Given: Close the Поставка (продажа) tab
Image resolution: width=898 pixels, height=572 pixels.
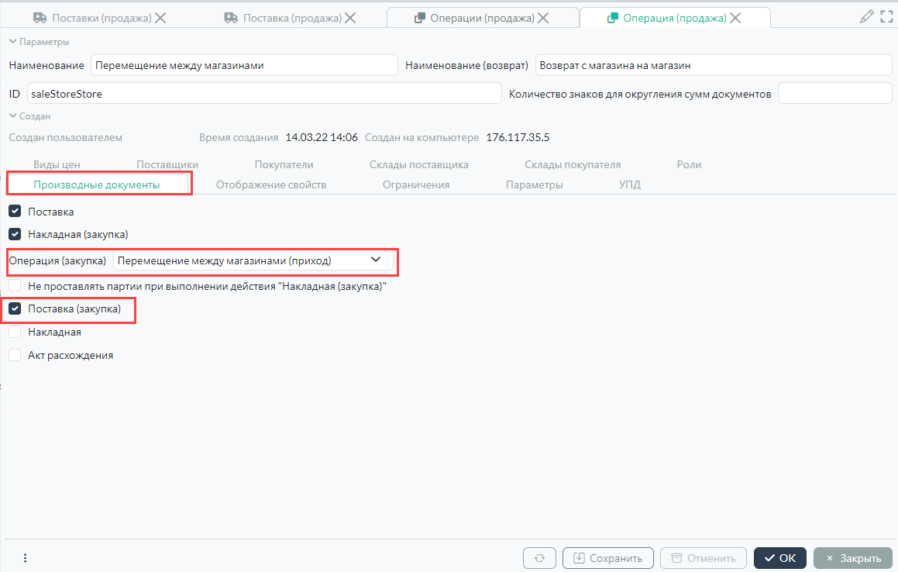Looking at the screenshot, I should click(351, 18).
